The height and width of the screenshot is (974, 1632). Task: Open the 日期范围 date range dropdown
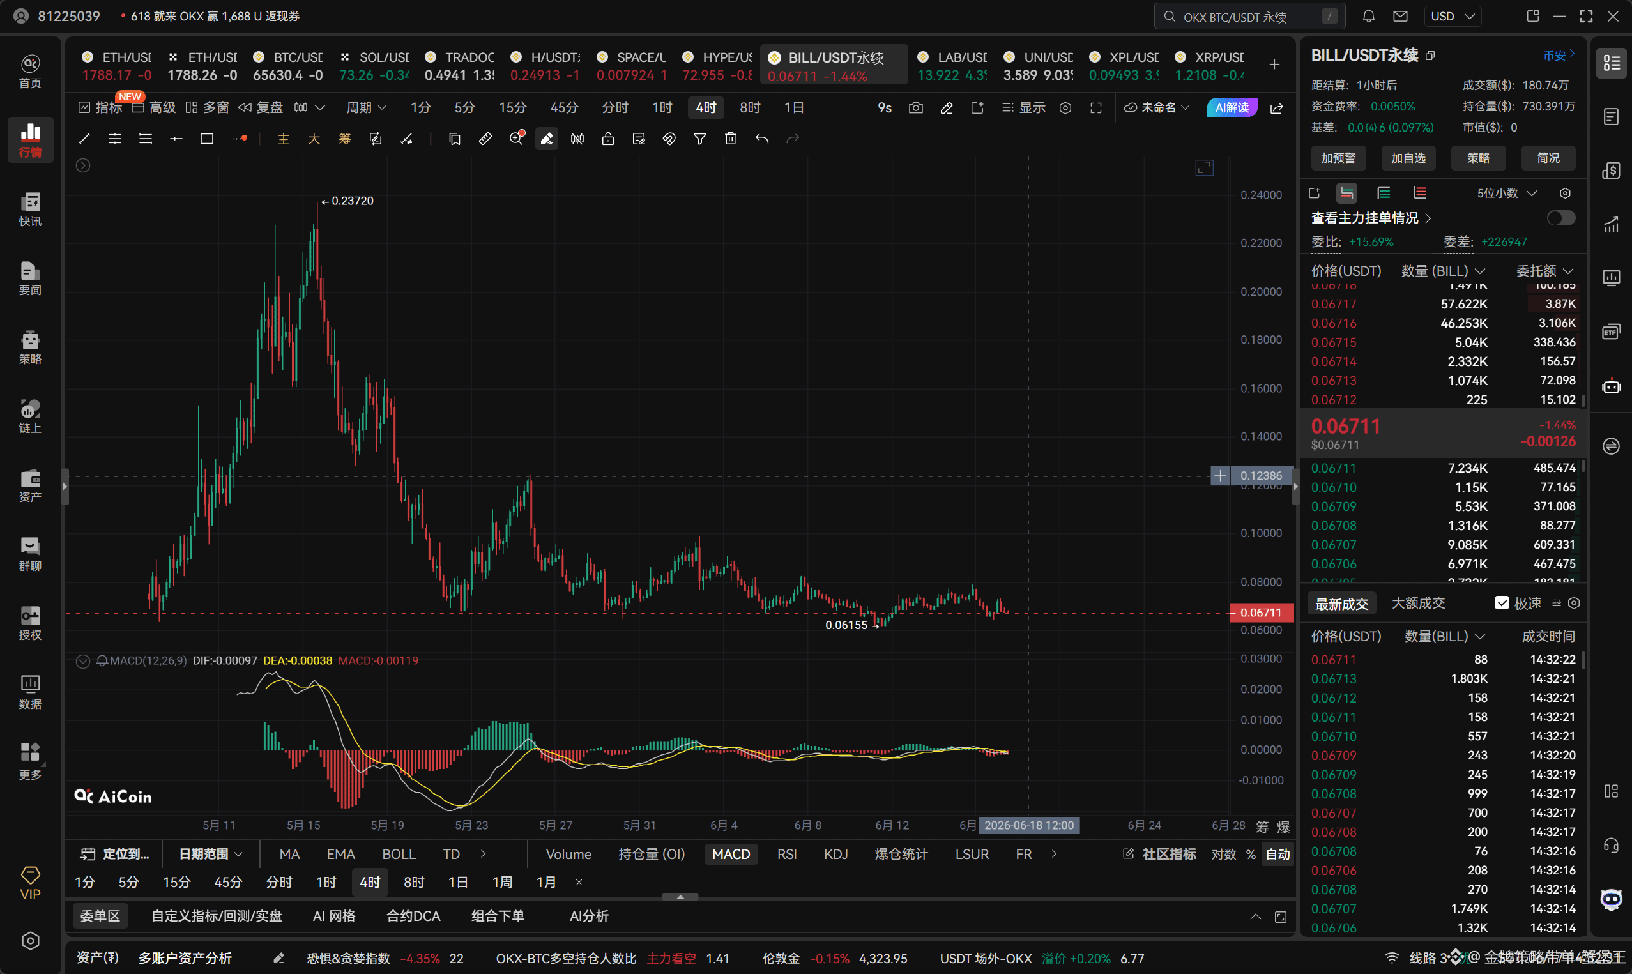coord(211,854)
